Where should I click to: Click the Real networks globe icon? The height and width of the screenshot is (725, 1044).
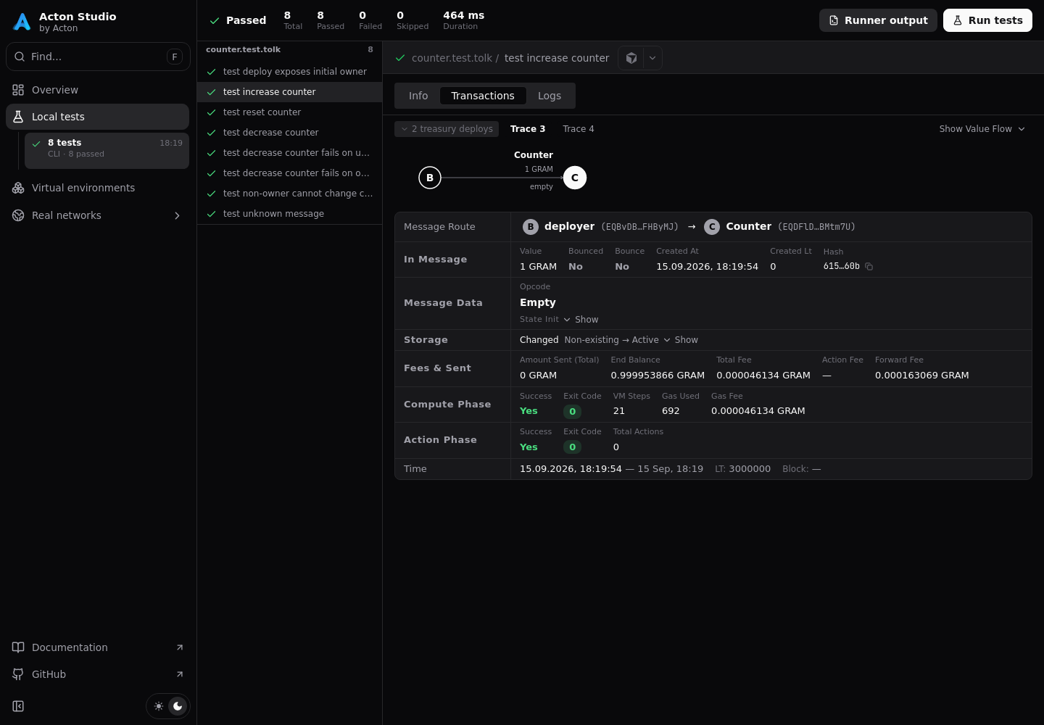pos(18,215)
